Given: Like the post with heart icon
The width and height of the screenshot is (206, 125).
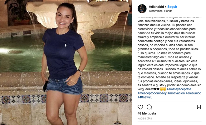Looking at the screenshot, I should pos(140,107).
